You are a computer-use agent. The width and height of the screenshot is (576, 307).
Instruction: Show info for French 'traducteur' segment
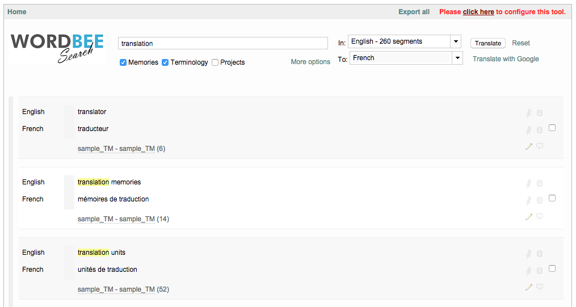point(540,130)
